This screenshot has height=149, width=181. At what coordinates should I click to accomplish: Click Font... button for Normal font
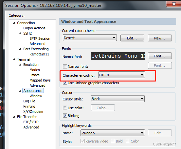[160, 56]
